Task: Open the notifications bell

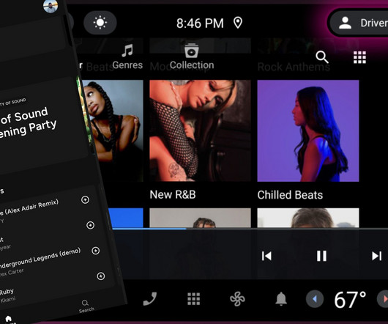Action: pyautogui.click(x=281, y=299)
